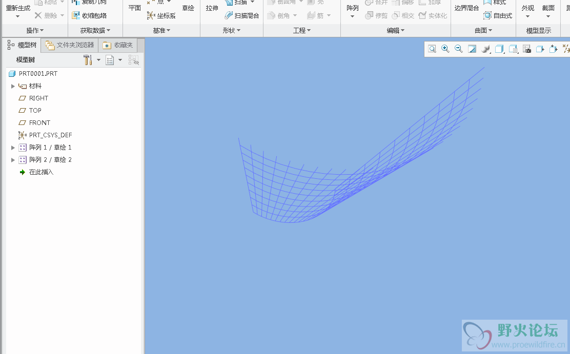Open the 操作 group dropdown
Screen dimensions: 570x354
[35, 31]
